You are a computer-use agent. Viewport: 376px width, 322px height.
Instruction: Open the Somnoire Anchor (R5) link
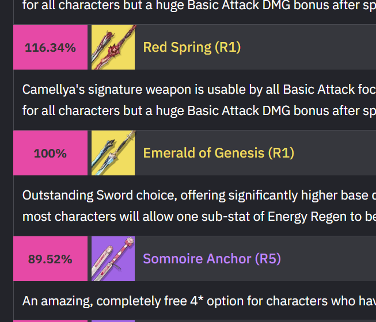212,259
